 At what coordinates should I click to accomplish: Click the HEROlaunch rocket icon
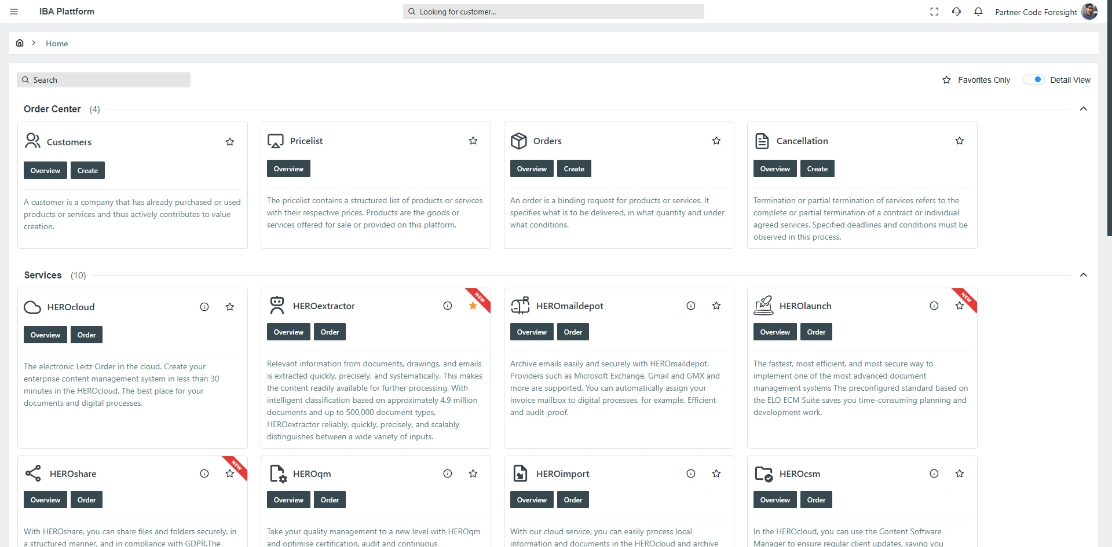(763, 305)
